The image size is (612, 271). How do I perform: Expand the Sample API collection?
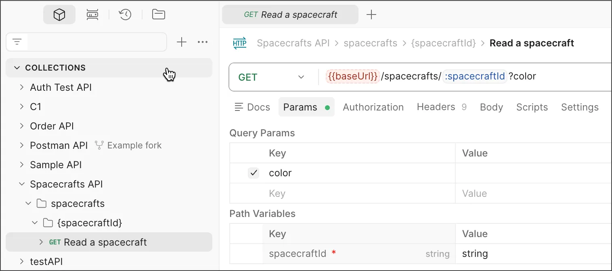22,165
